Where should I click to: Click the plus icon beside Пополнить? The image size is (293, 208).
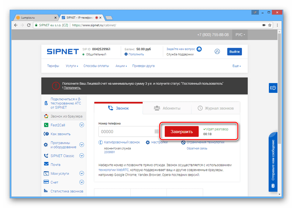[x=126, y=54]
